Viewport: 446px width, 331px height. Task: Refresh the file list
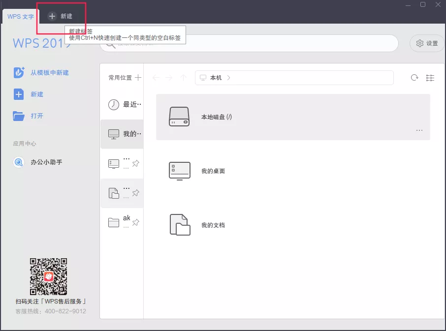pyautogui.click(x=414, y=78)
